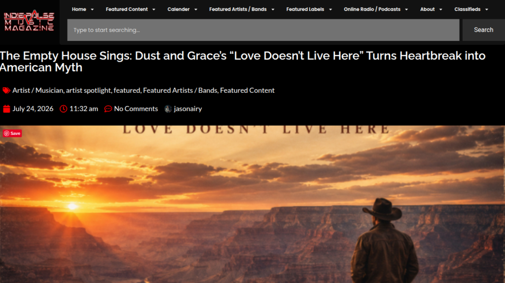Expand the arrow next to Featured Content
The image size is (505, 283).
[154, 10]
